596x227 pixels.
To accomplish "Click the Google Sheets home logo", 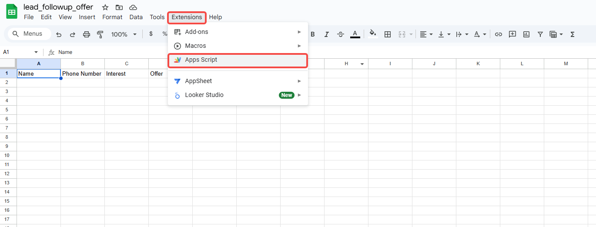I will click(x=12, y=12).
